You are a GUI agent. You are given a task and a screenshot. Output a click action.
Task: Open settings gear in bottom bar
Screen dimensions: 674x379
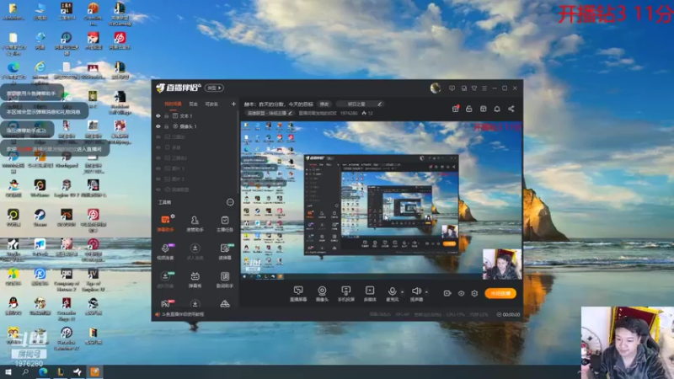pyautogui.click(x=474, y=293)
